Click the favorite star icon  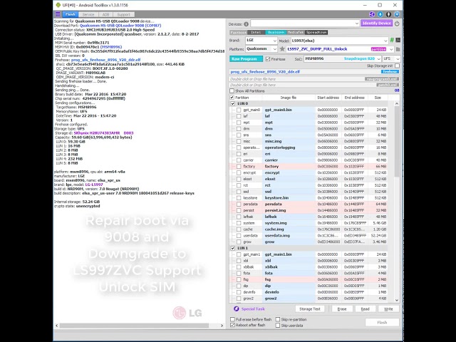(282, 49)
